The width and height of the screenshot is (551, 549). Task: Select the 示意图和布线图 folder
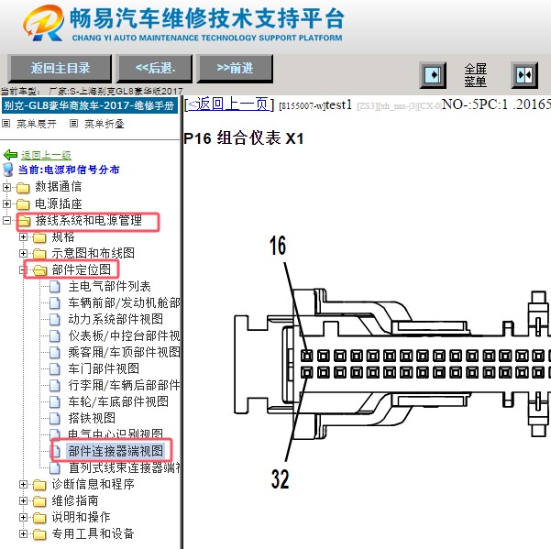tap(94, 253)
